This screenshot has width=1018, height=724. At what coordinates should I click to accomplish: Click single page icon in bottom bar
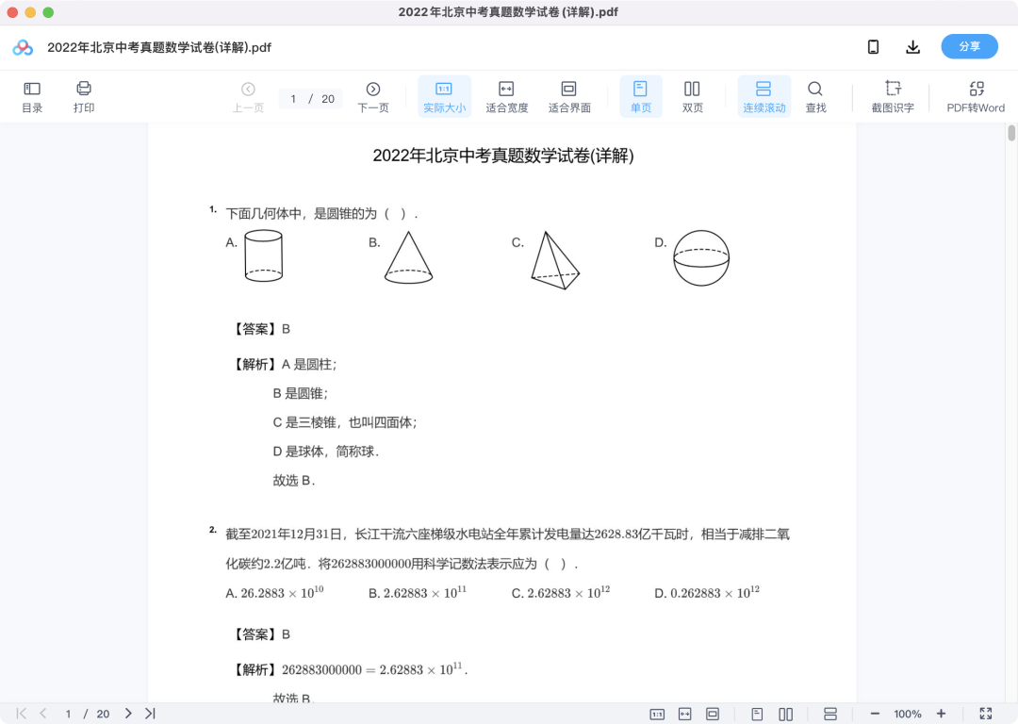pyautogui.click(x=757, y=715)
